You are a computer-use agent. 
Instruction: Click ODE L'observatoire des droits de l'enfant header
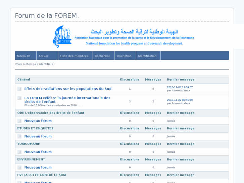tap(51, 113)
